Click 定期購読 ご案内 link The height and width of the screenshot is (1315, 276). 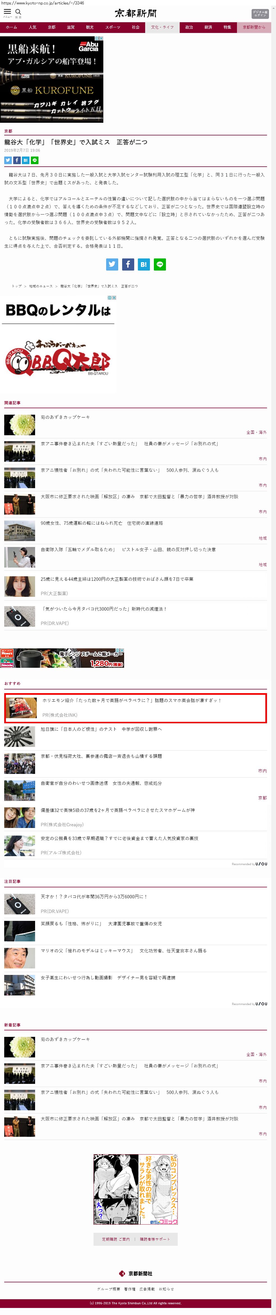pyautogui.click(x=116, y=1239)
